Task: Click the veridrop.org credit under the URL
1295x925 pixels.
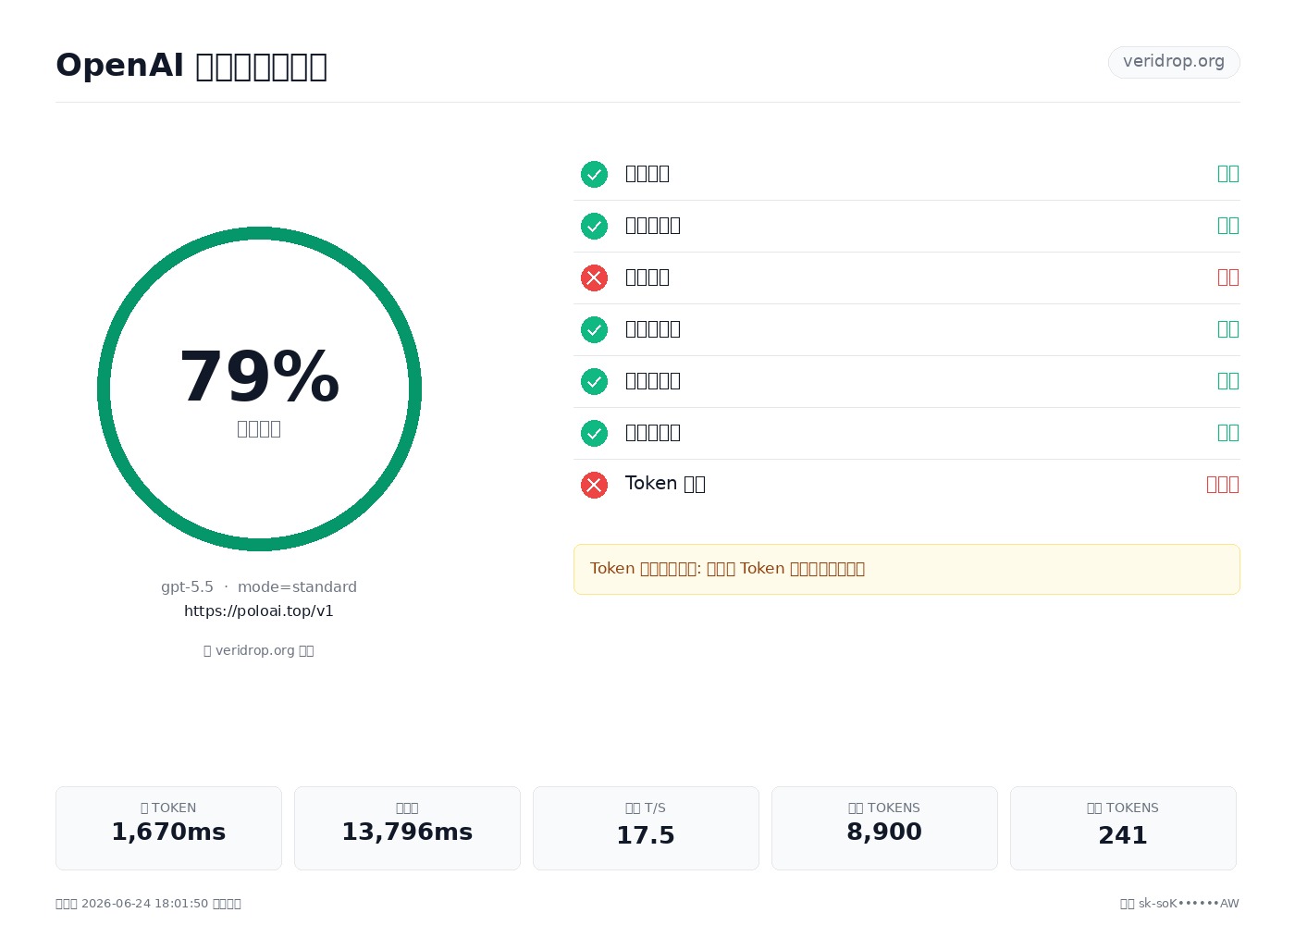Action: 259,650
